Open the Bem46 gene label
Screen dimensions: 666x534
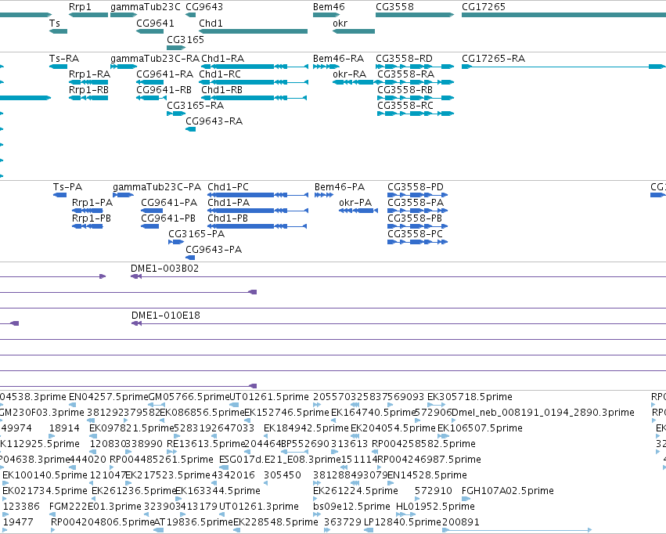[329, 7]
